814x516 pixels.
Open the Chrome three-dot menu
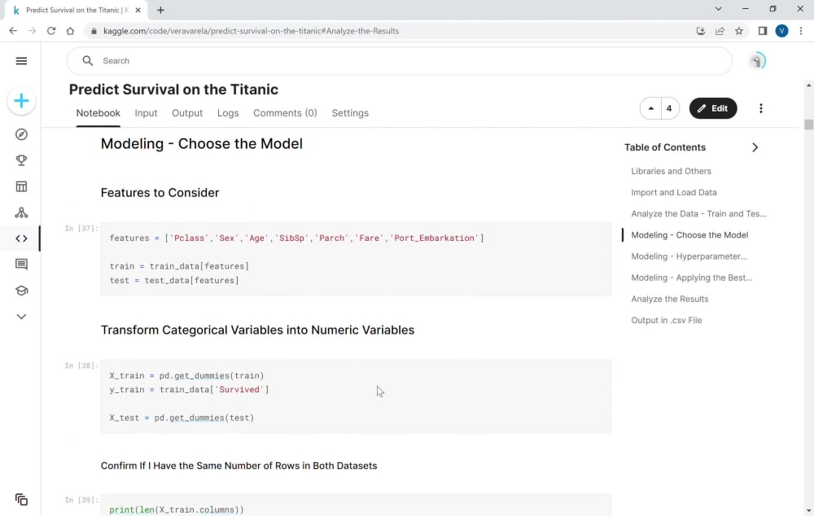click(801, 31)
